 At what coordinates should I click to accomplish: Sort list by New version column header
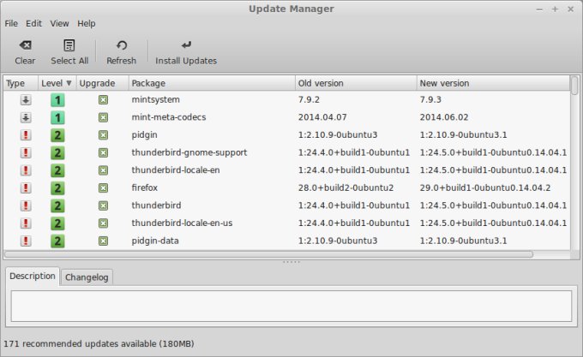(493, 83)
